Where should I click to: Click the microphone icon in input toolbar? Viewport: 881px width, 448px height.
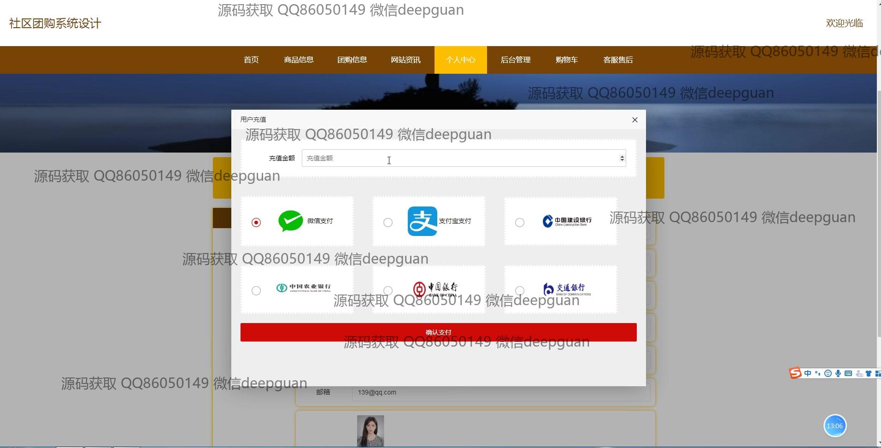[838, 373]
